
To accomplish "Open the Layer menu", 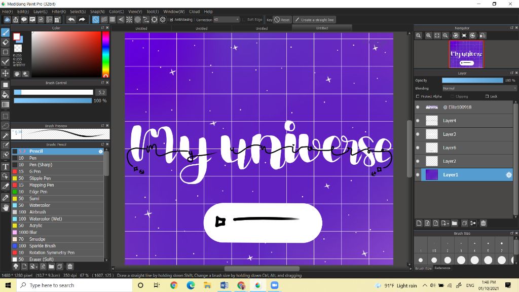I will (40, 12).
